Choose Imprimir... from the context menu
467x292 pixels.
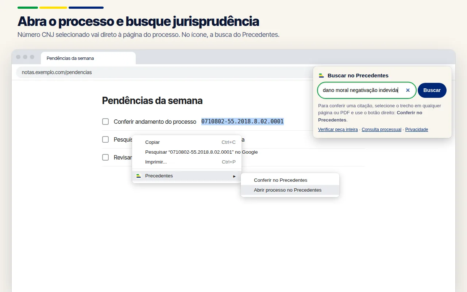click(187, 162)
